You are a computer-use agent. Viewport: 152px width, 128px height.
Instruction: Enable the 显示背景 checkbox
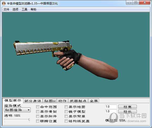tap(66, 116)
